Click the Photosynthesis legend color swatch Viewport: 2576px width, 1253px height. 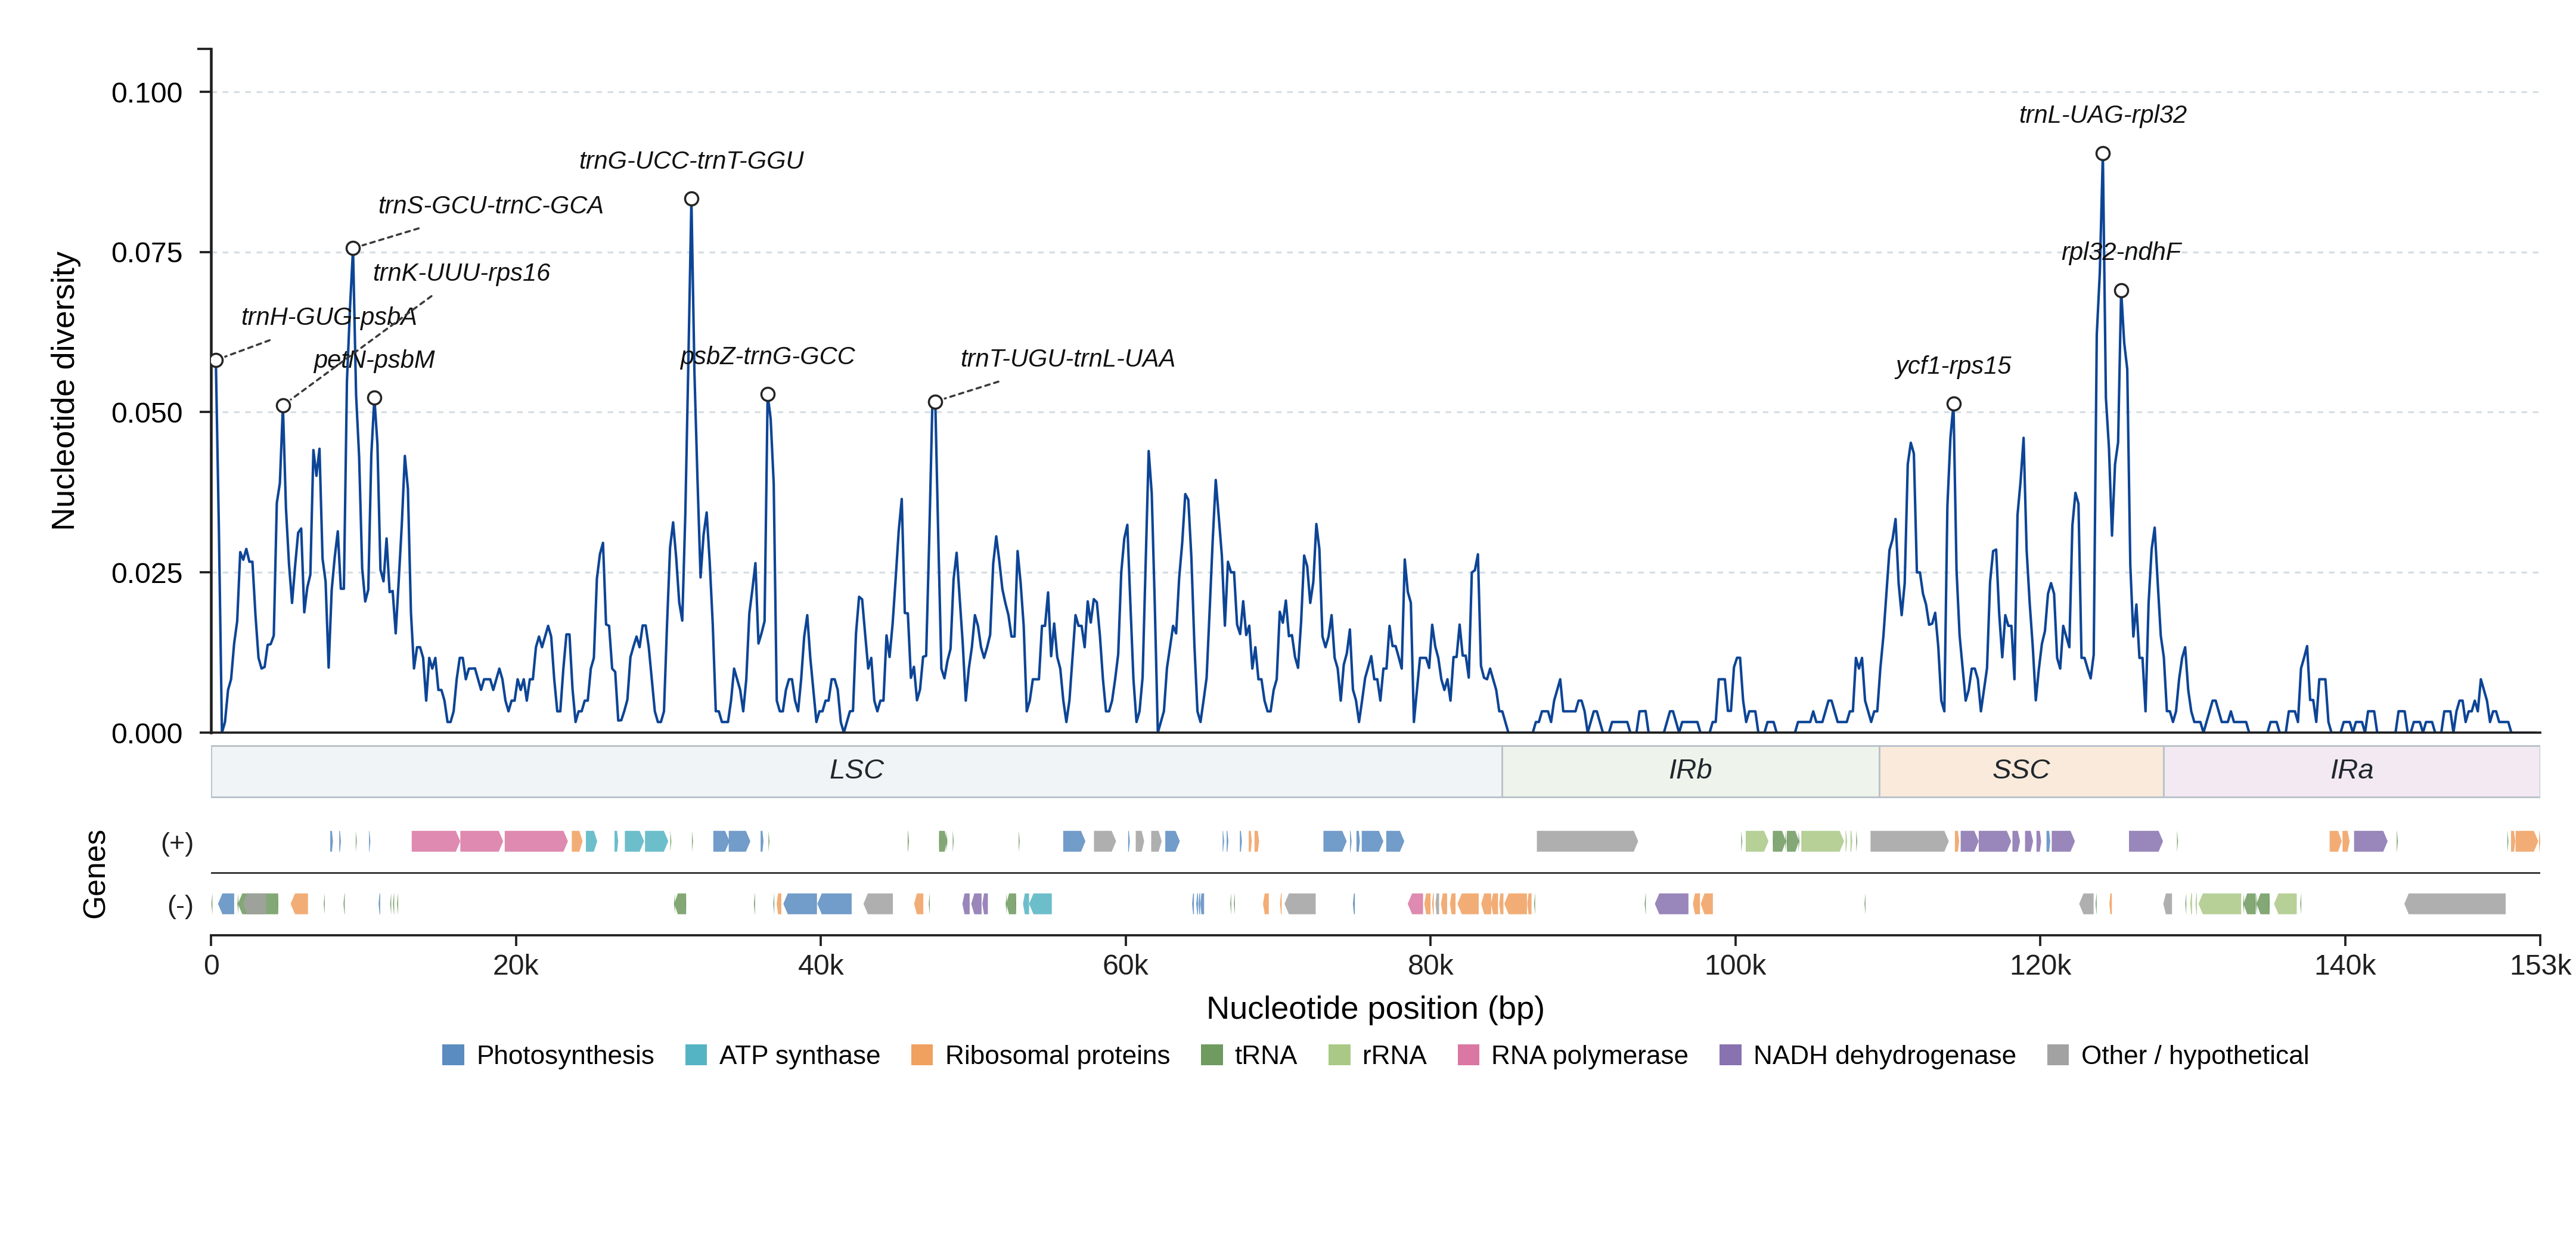click(x=453, y=1055)
